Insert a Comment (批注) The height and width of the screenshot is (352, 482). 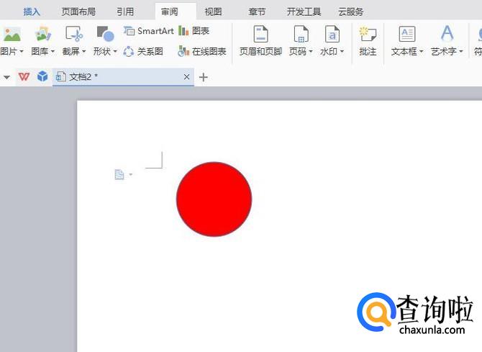pyautogui.click(x=368, y=41)
